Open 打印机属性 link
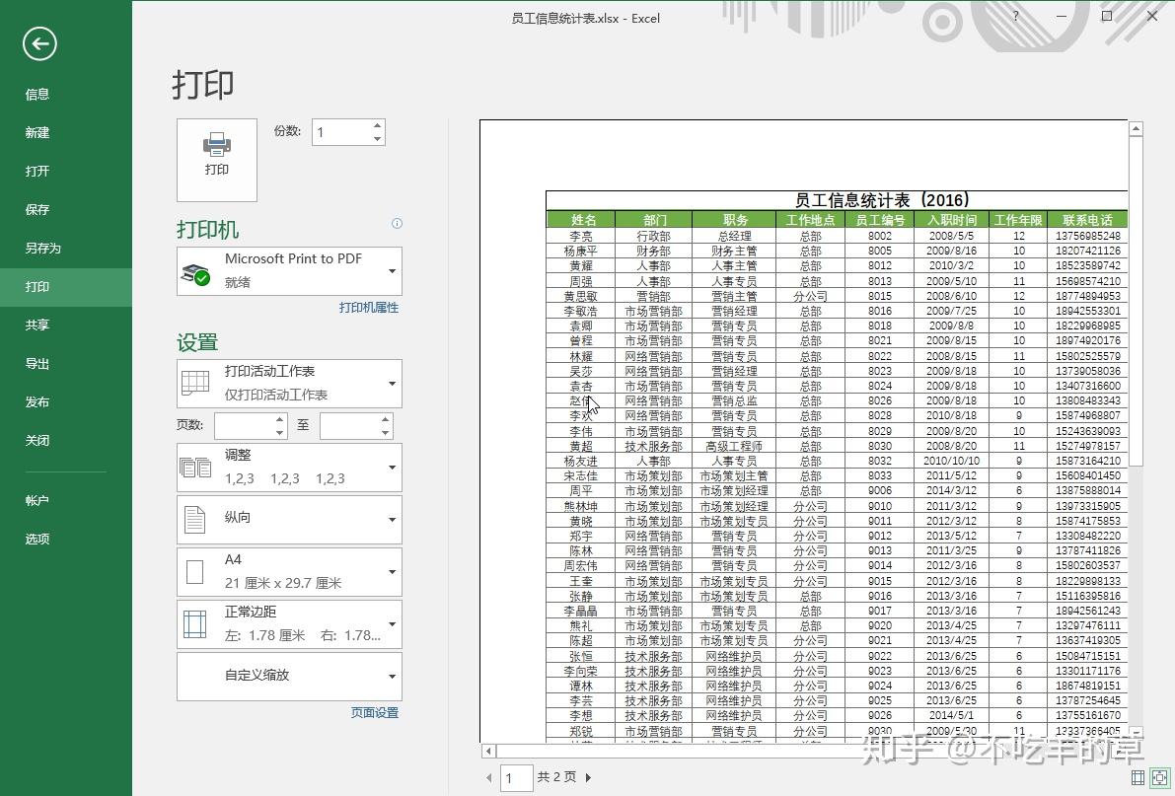The image size is (1175, 796). pos(369,308)
